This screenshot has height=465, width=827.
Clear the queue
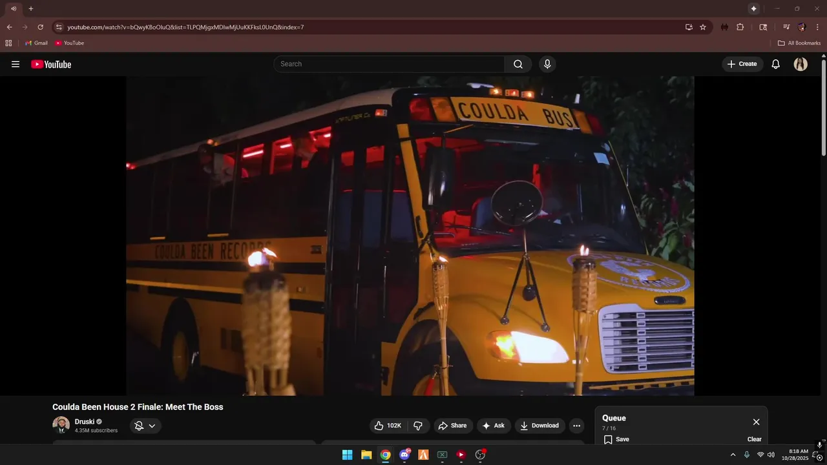[x=755, y=439]
